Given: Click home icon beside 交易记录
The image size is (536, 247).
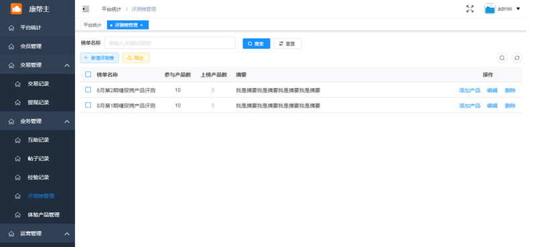Looking at the screenshot, I should point(18,84).
